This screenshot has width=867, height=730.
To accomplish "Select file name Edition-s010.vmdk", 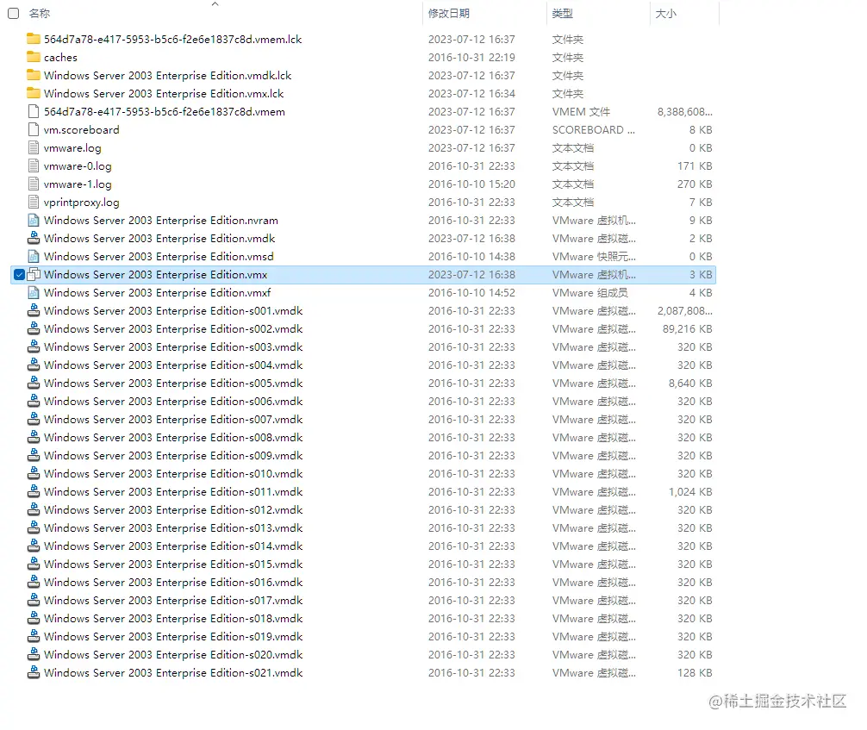I will (173, 473).
